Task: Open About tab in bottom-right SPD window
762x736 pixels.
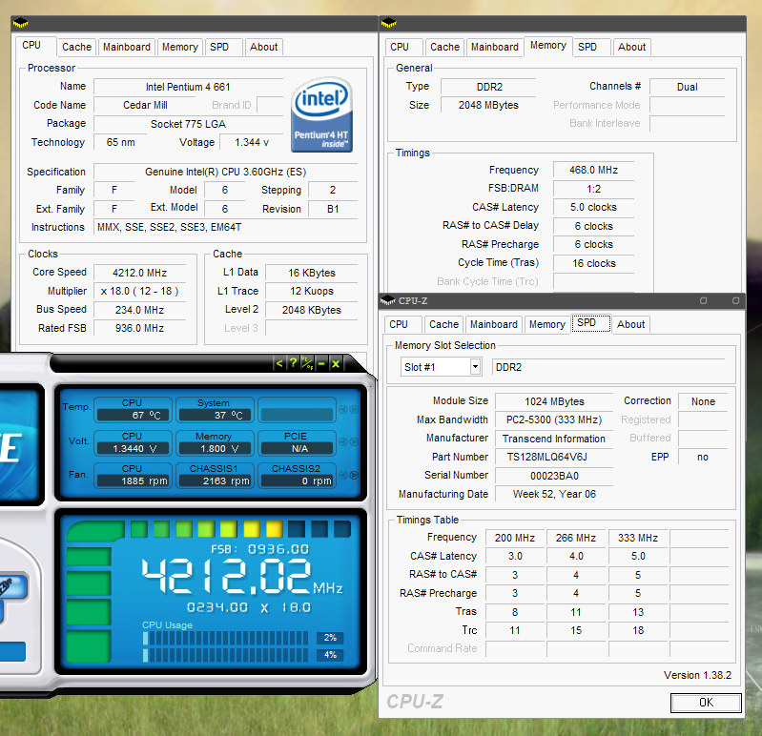Action: pos(630,324)
